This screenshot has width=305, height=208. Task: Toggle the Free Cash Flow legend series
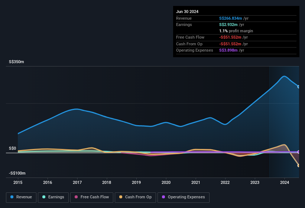tap(92, 197)
